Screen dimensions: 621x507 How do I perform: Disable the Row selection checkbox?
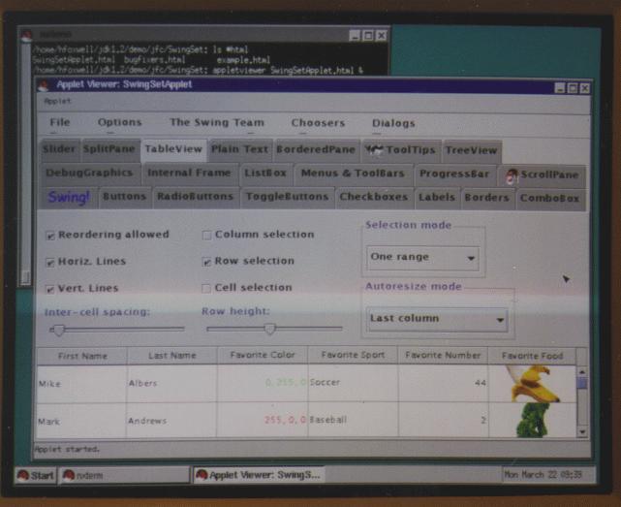click(206, 262)
